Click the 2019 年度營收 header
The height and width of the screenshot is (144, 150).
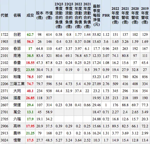tap(145, 15)
